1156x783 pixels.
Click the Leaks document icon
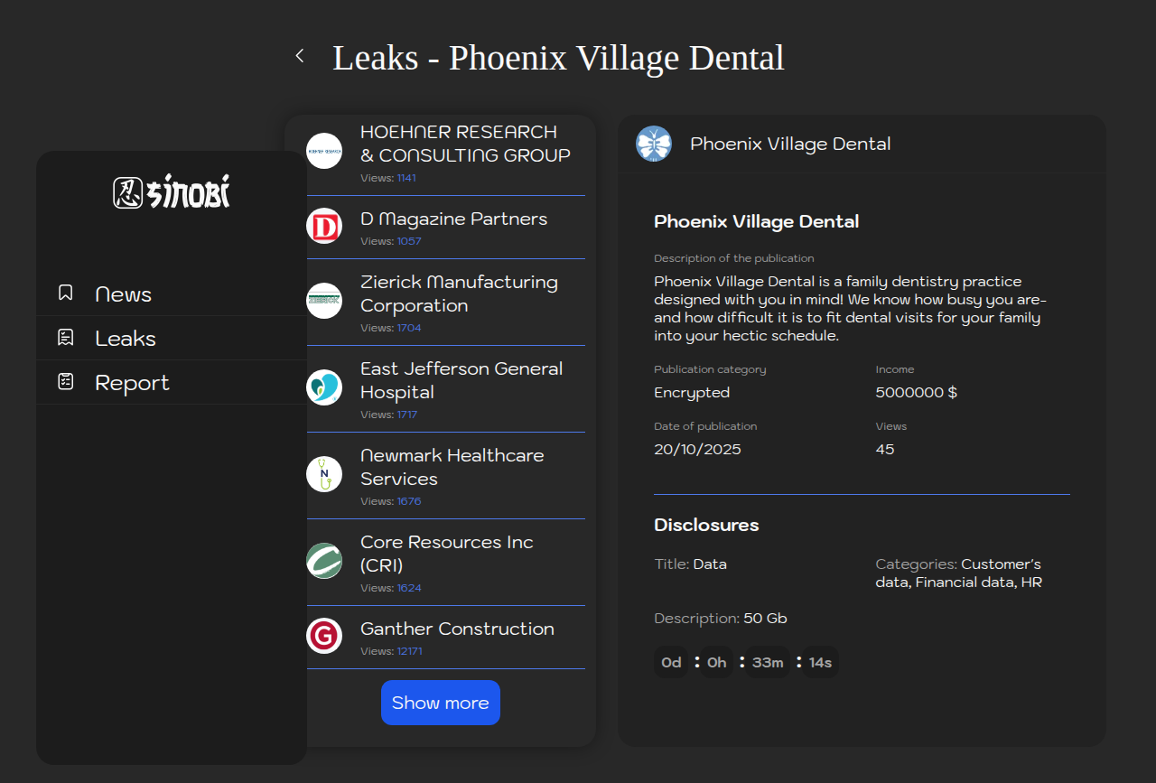point(66,338)
